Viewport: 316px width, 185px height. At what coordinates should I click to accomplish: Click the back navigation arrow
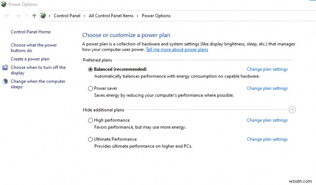point(7,16)
